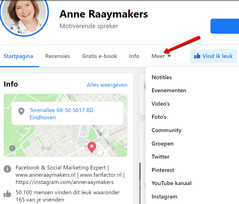Select Notities from the Meer menu

click(162, 77)
